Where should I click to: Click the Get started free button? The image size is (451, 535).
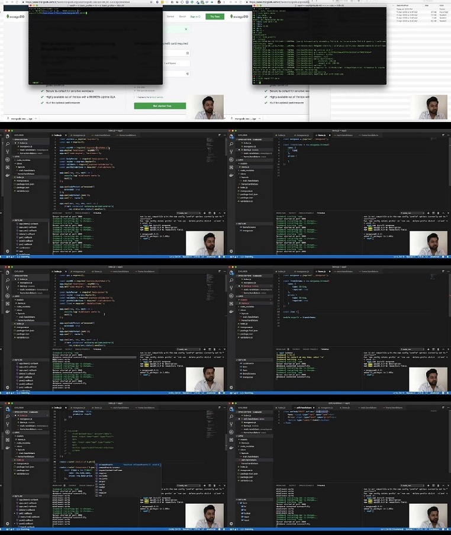point(160,106)
